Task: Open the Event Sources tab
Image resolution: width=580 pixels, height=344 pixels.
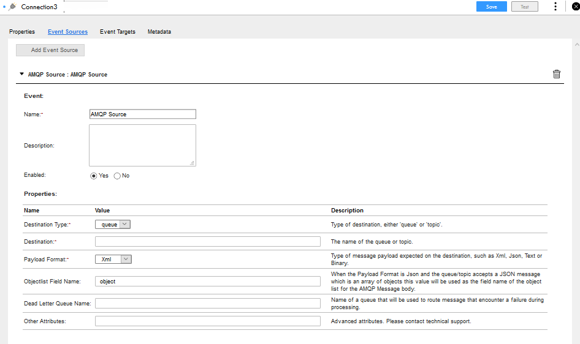Action: [x=67, y=32]
